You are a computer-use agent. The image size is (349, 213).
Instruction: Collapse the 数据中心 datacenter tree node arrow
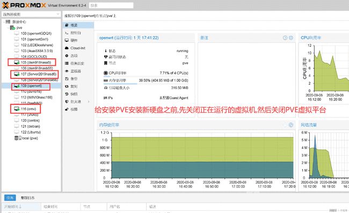[4, 22]
